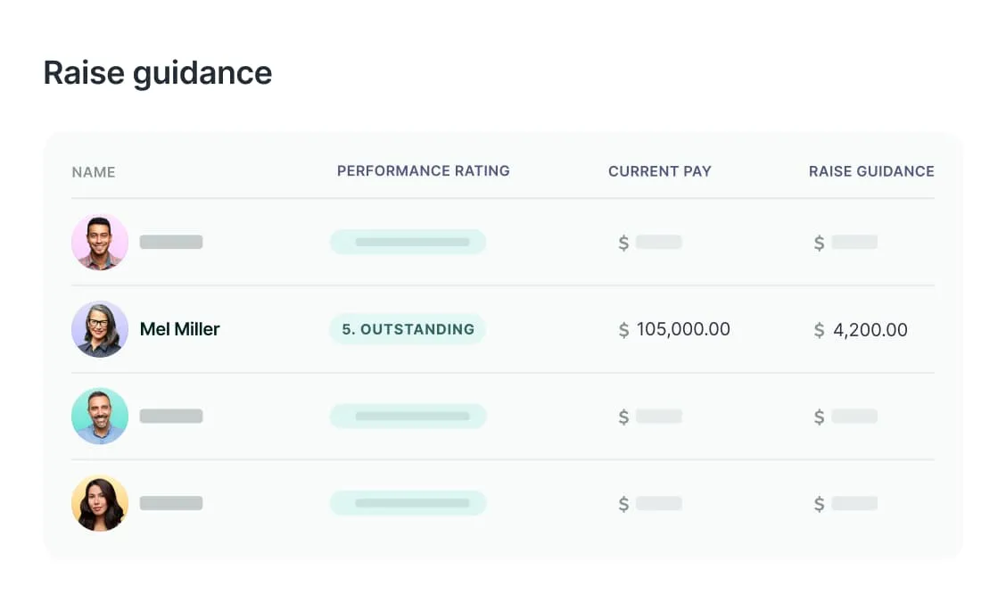Screen dimensions: 1006x603
Task: Click the third row's performance rating pill
Action: (x=408, y=417)
